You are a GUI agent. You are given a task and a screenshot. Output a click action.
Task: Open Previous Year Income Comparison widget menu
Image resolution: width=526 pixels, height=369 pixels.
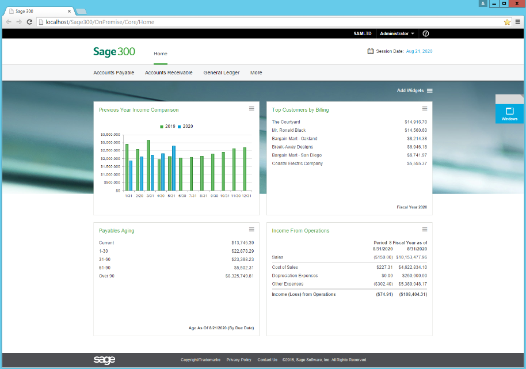(x=251, y=109)
